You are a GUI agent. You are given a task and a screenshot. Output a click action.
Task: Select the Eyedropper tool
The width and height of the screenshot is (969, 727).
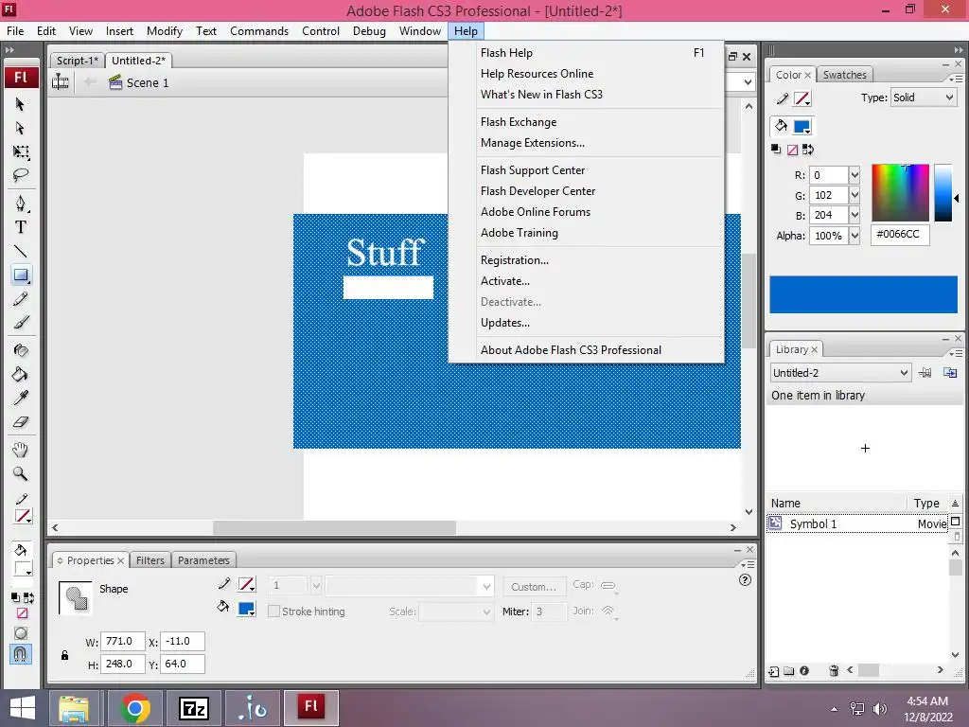(21, 398)
